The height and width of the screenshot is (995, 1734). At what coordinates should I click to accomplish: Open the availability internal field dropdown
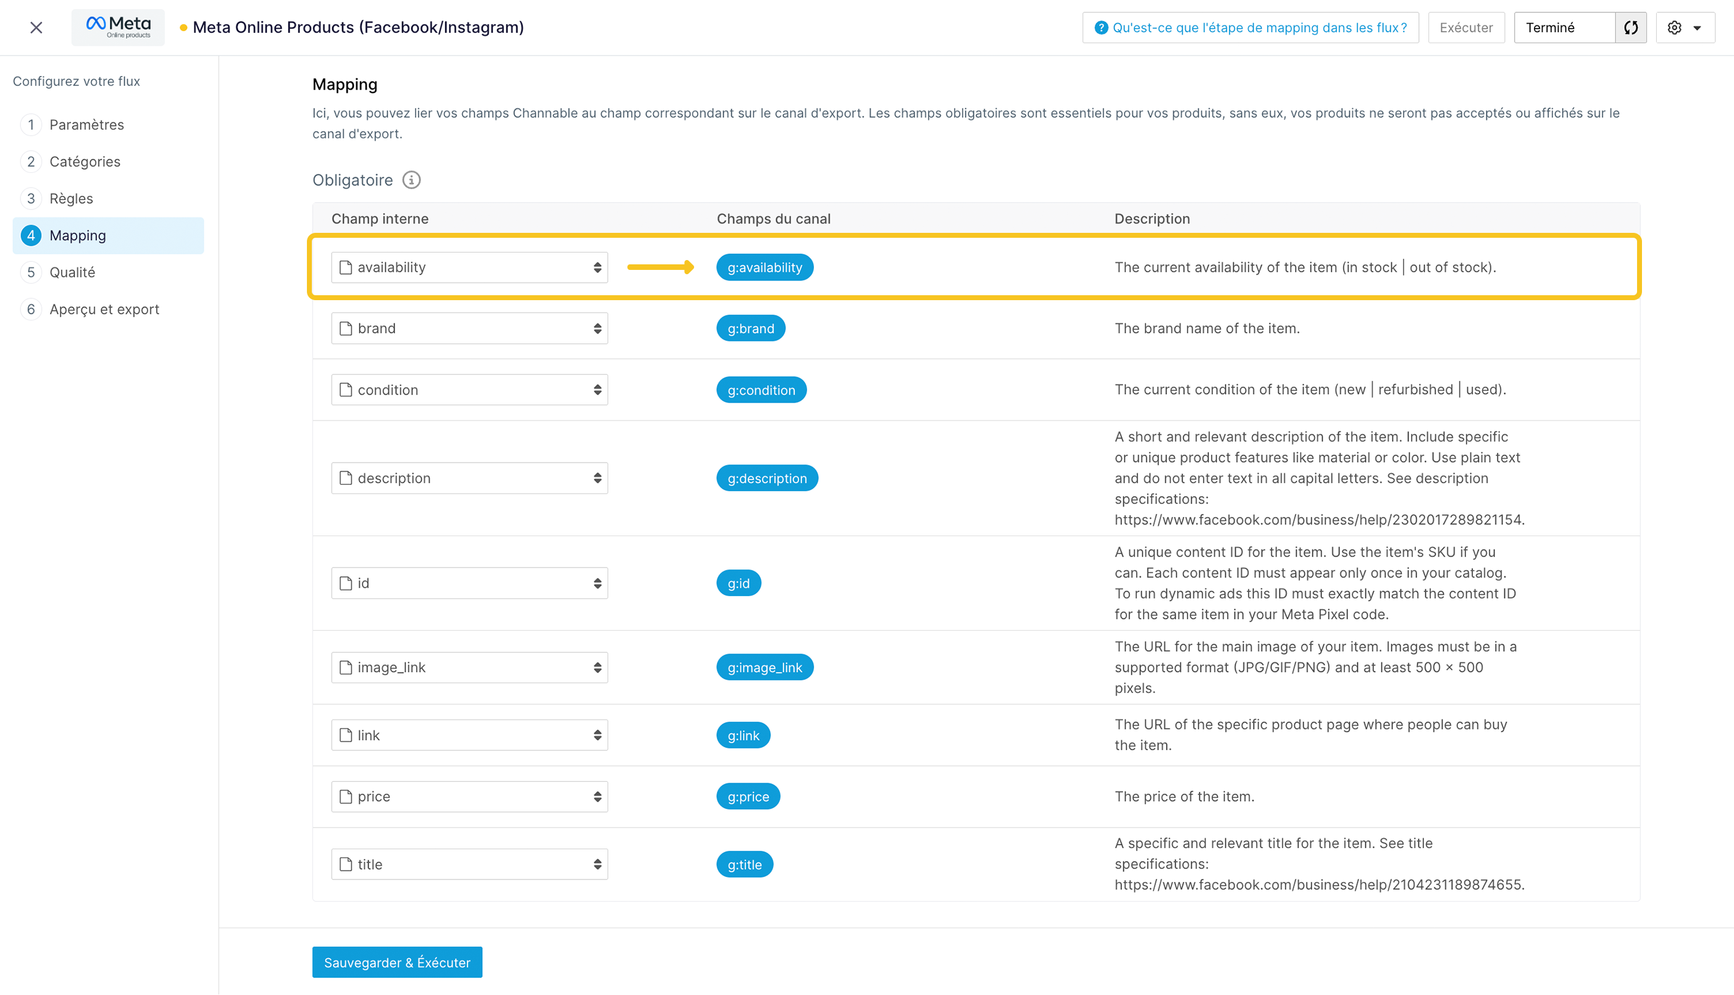click(469, 267)
